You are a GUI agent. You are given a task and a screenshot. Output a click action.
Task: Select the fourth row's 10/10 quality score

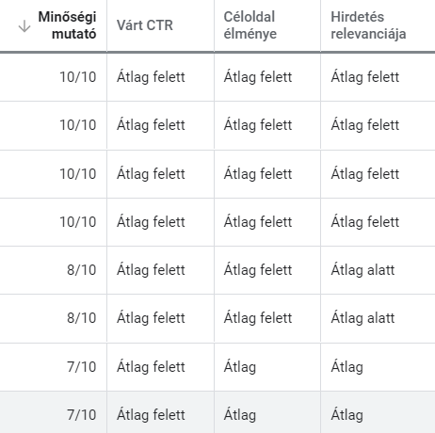point(78,222)
